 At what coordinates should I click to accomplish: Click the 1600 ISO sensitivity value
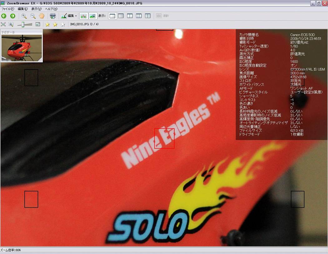[x=294, y=62]
